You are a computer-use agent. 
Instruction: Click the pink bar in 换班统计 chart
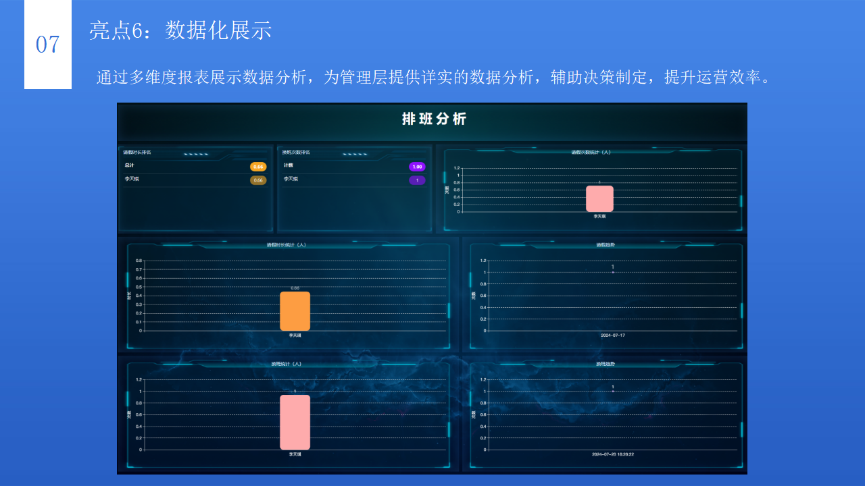pos(295,421)
